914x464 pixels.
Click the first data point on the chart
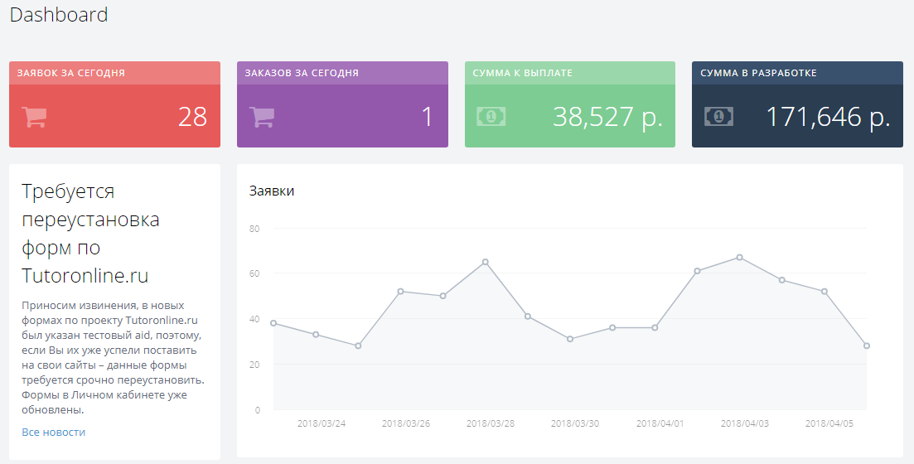pyautogui.click(x=273, y=323)
